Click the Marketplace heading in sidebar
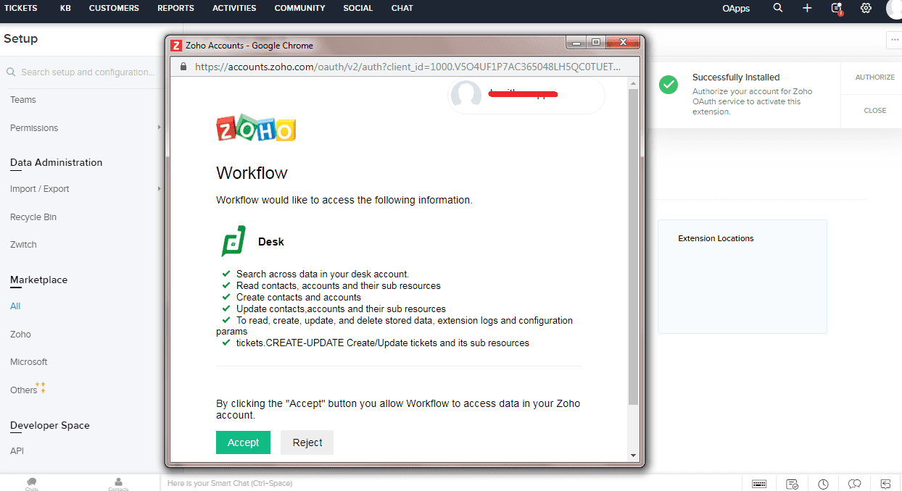Image resolution: width=902 pixels, height=491 pixels. point(39,280)
